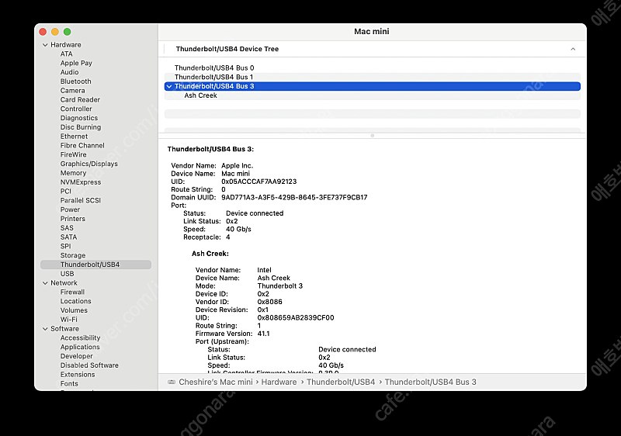
Task: Collapse the Network section chevron
Action: pos(44,283)
